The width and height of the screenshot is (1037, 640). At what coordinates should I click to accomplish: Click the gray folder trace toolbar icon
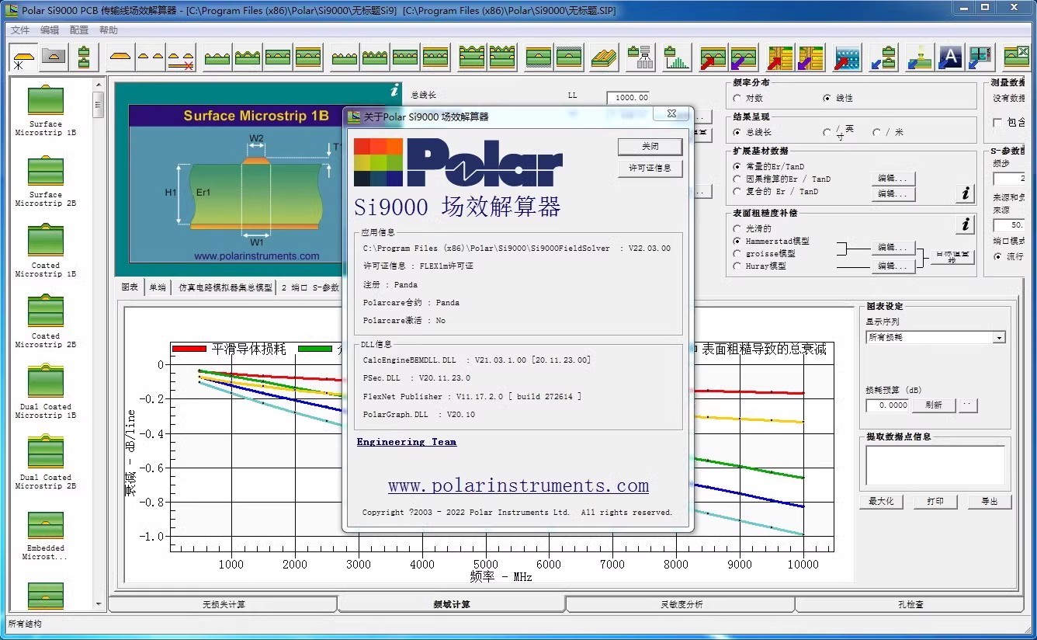pyautogui.click(x=54, y=57)
